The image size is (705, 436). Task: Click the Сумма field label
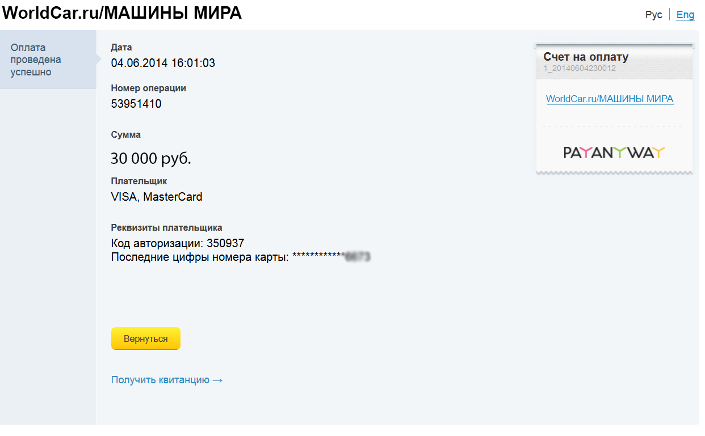point(126,135)
